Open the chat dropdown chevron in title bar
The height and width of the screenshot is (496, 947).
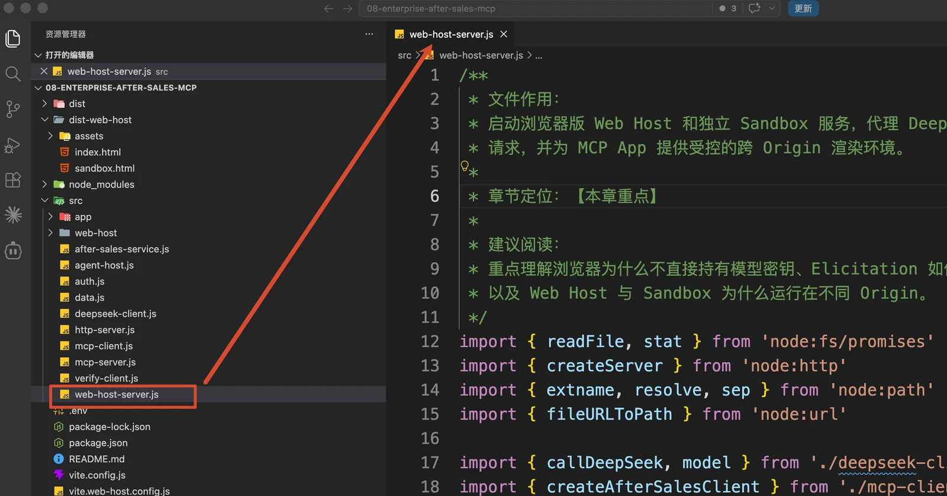772,8
